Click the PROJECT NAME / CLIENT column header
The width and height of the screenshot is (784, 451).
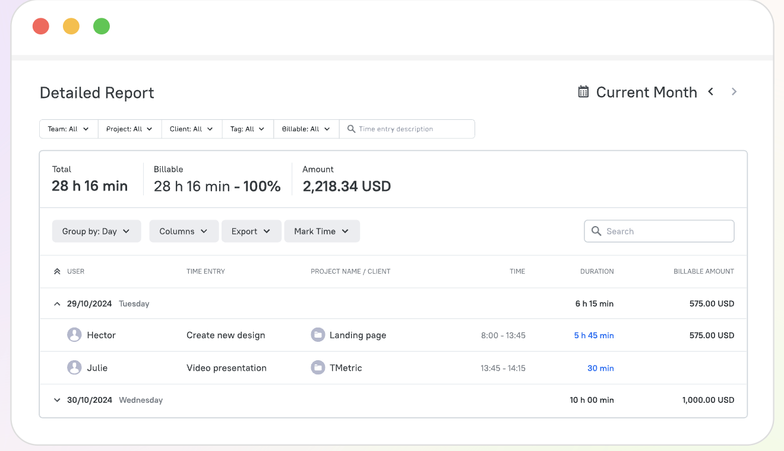pyautogui.click(x=350, y=272)
